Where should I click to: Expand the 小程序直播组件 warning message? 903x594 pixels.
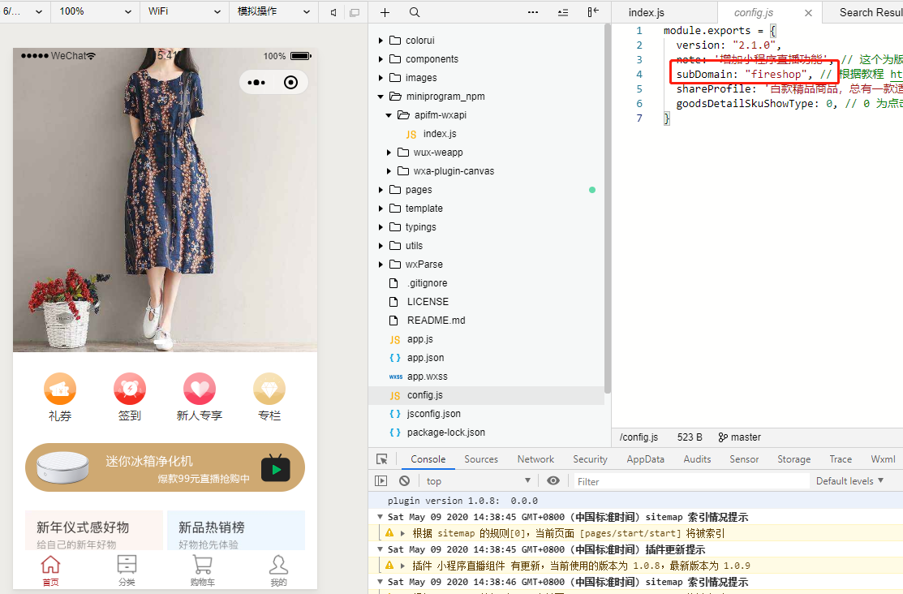[x=402, y=566]
